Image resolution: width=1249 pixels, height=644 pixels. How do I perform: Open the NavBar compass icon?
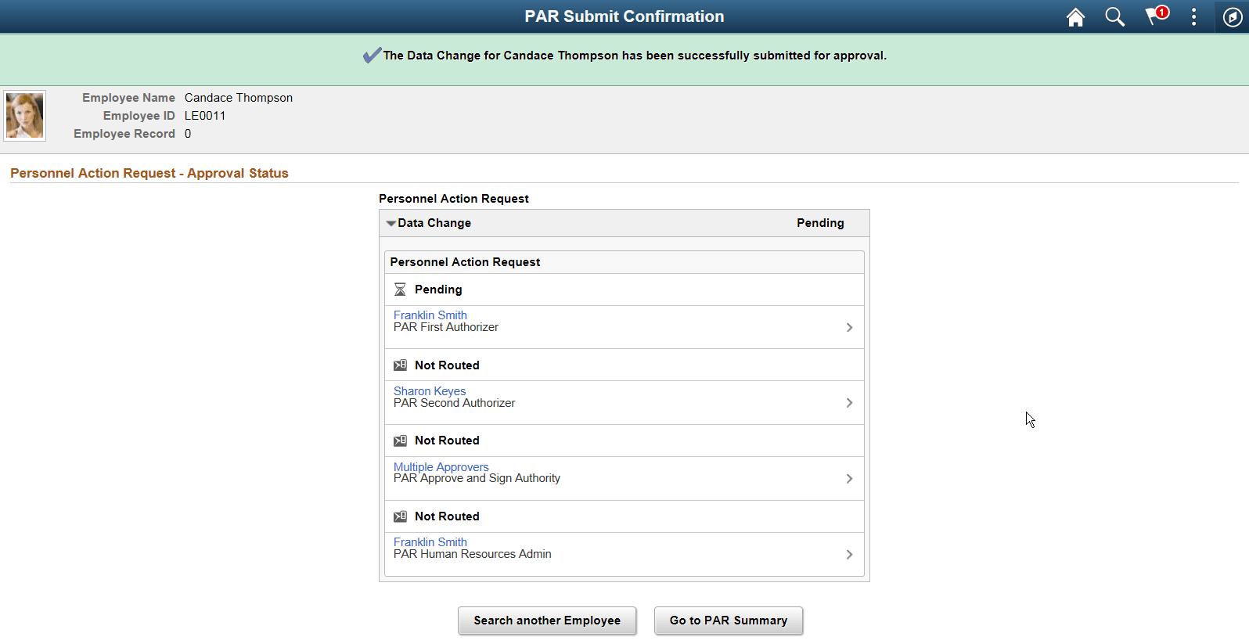(x=1233, y=17)
